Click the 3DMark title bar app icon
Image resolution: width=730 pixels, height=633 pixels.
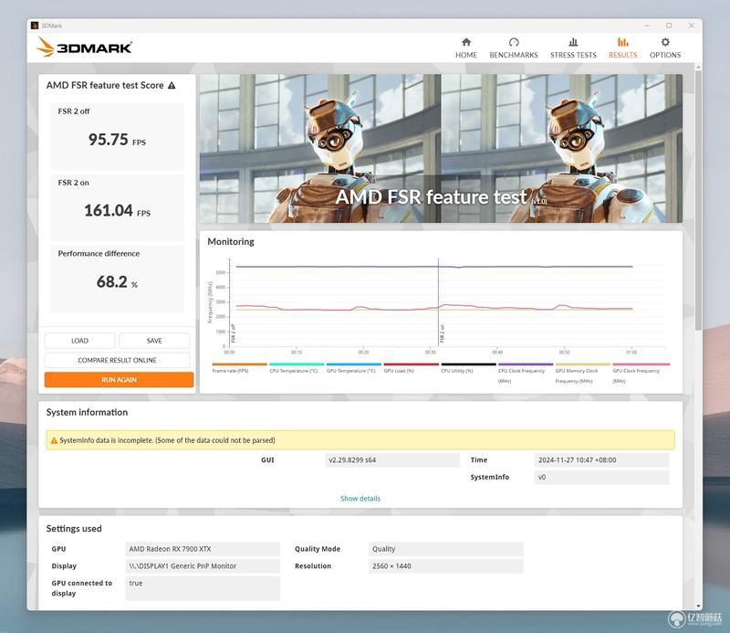(x=35, y=26)
